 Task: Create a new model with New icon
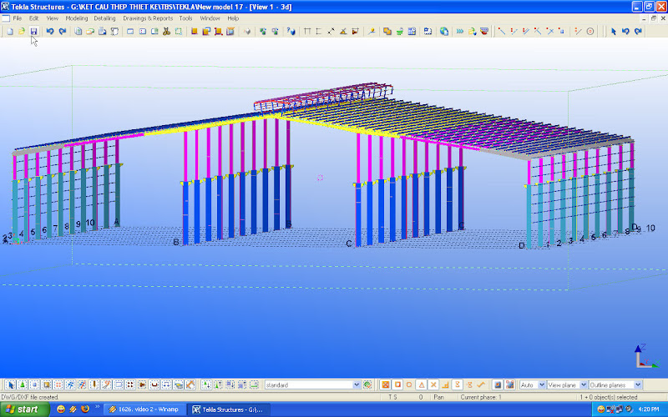tap(8, 32)
